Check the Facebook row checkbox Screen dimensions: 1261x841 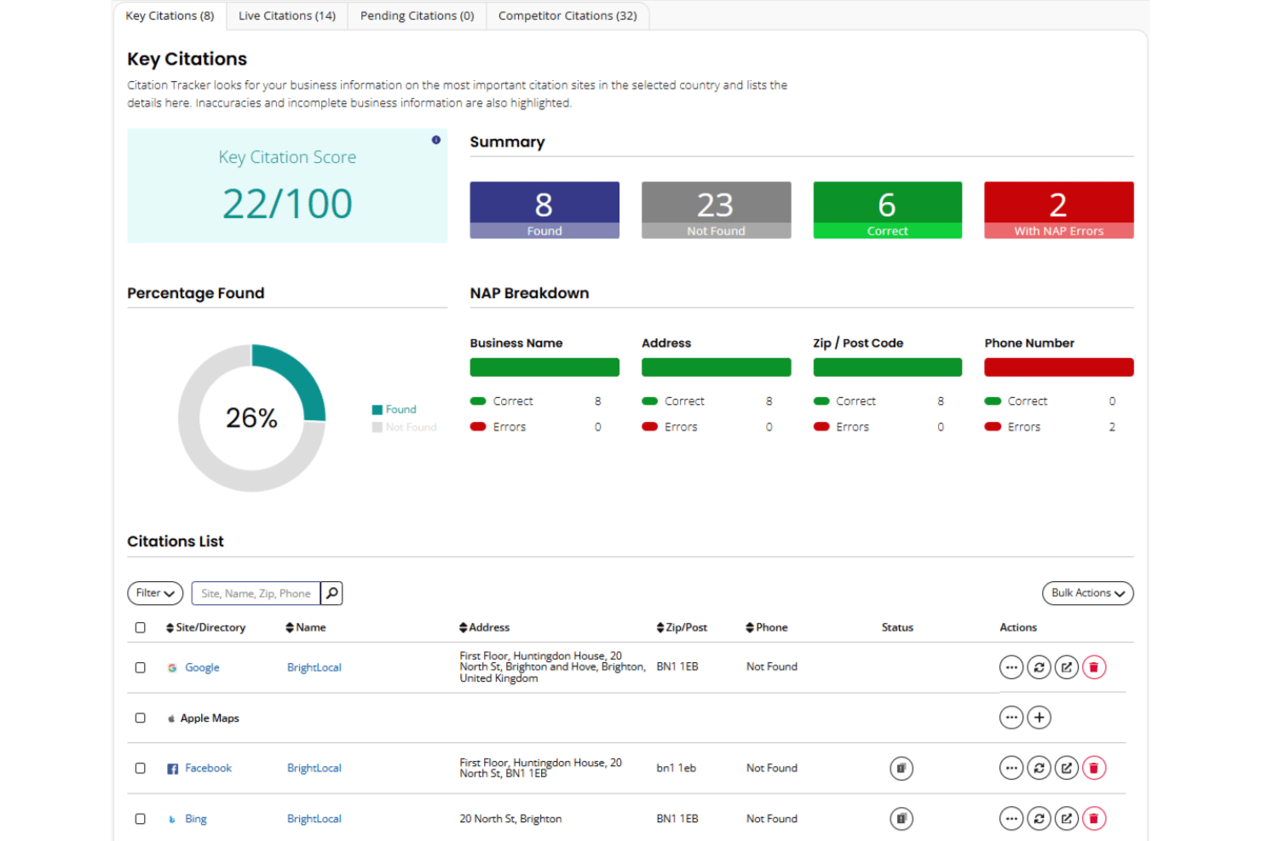pyautogui.click(x=141, y=769)
